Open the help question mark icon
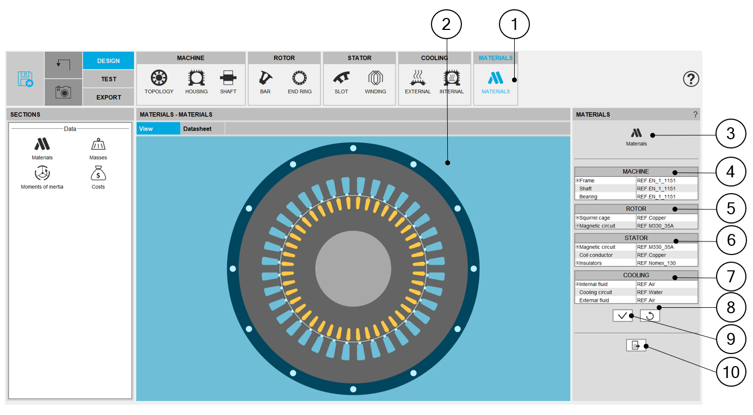The height and width of the screenshot is (415, 753). point(690,79)
